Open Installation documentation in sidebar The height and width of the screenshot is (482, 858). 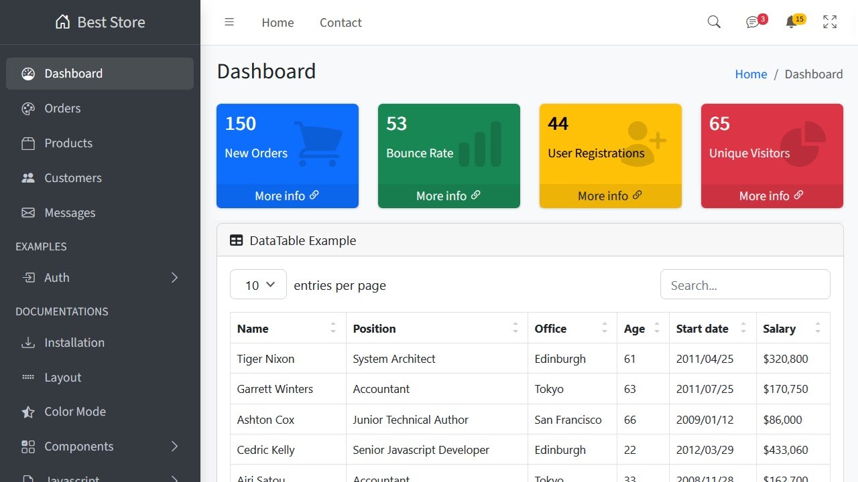[x=100, y=343]
